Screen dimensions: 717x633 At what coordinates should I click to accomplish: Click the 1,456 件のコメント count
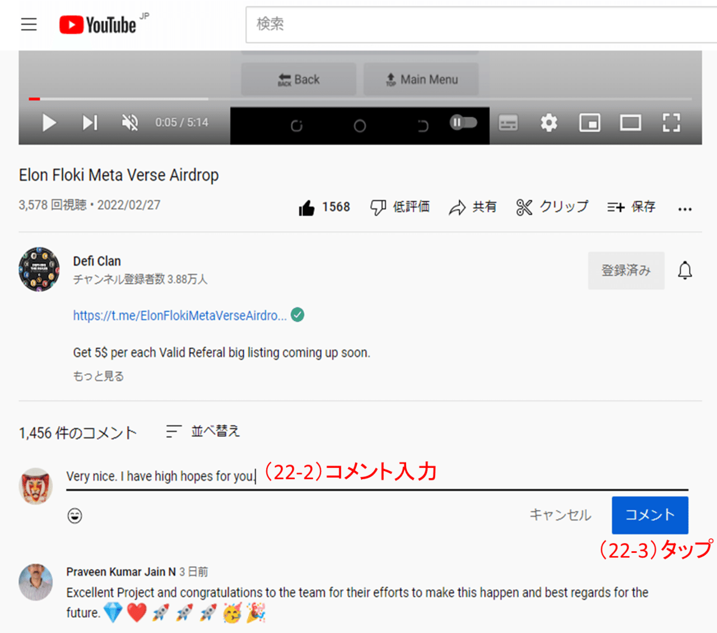77,433
